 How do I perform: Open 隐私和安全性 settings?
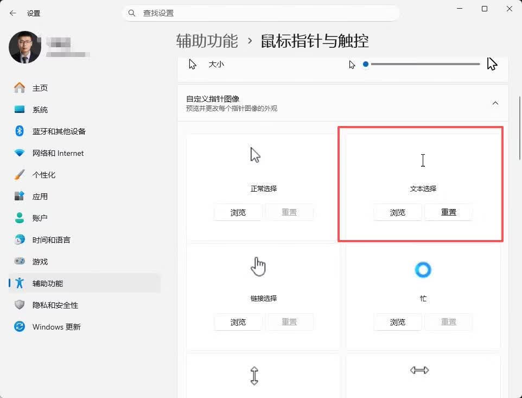click(x=85, y=305)
